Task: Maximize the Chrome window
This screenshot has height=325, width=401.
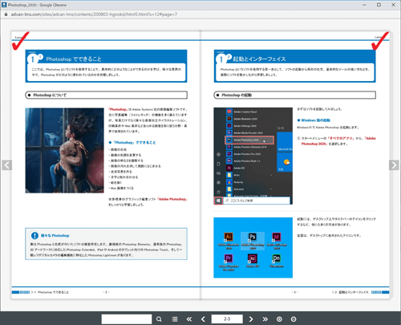Action: tap(379, 5)
